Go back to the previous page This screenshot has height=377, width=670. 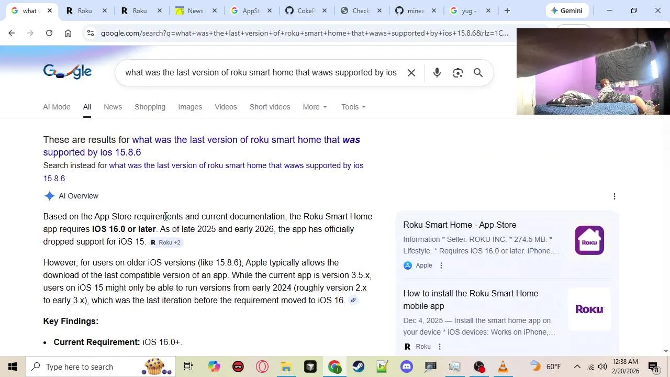(x=12, y=33)
